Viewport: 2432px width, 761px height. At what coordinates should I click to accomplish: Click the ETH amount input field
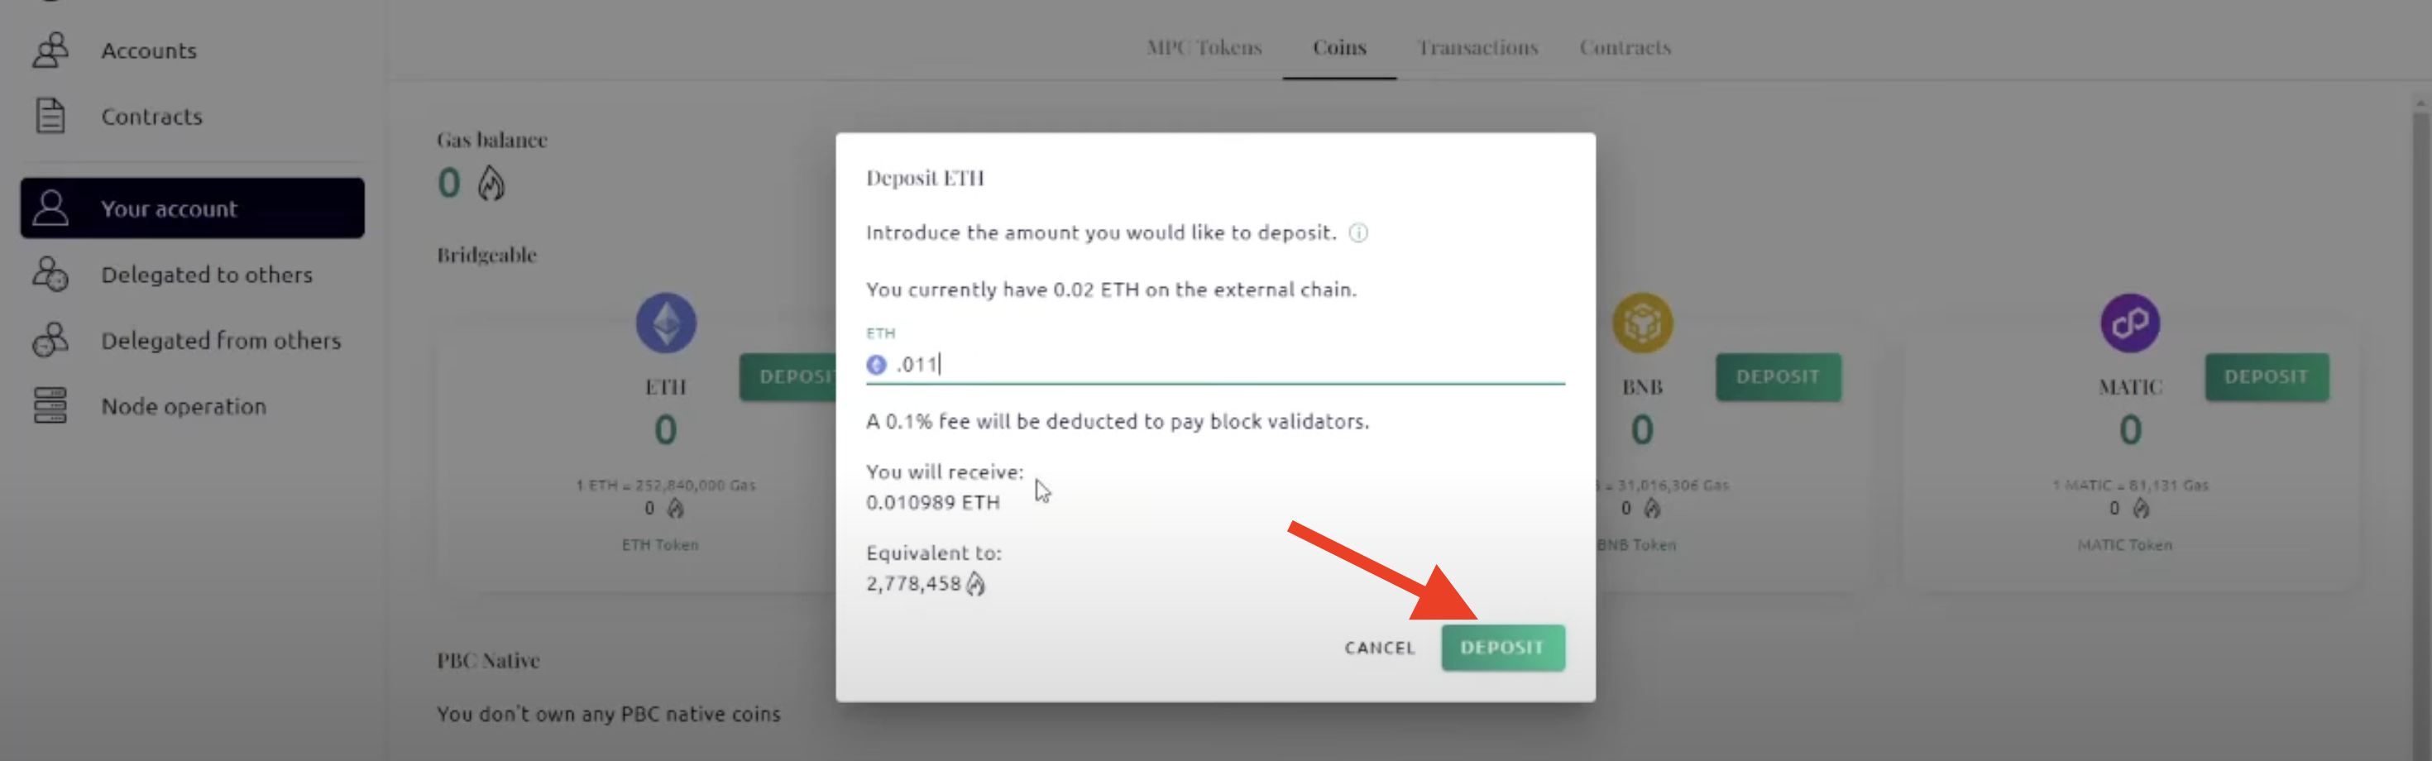(1215, 365)
